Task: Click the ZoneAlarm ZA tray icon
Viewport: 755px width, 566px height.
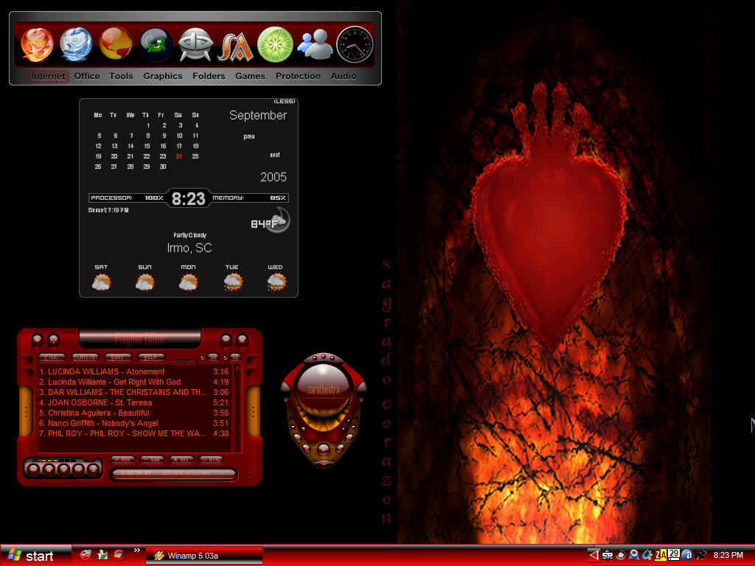Action: pos(661,555)
